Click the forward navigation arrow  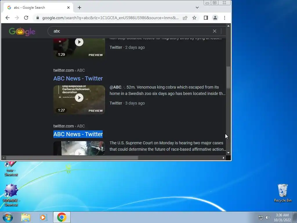point(17,18)
